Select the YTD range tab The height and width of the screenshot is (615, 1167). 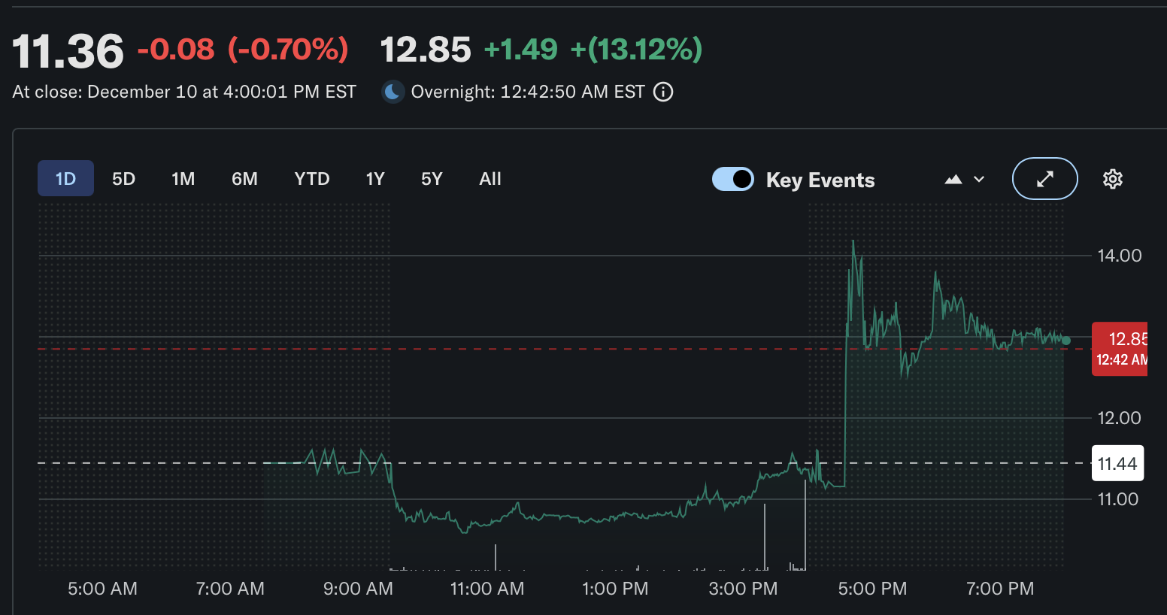pyautogui.click(x=312, y=179)
